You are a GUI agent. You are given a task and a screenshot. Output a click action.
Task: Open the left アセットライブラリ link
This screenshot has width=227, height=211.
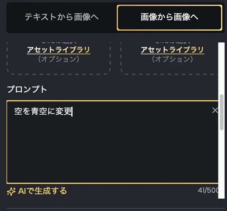point(59,50)
